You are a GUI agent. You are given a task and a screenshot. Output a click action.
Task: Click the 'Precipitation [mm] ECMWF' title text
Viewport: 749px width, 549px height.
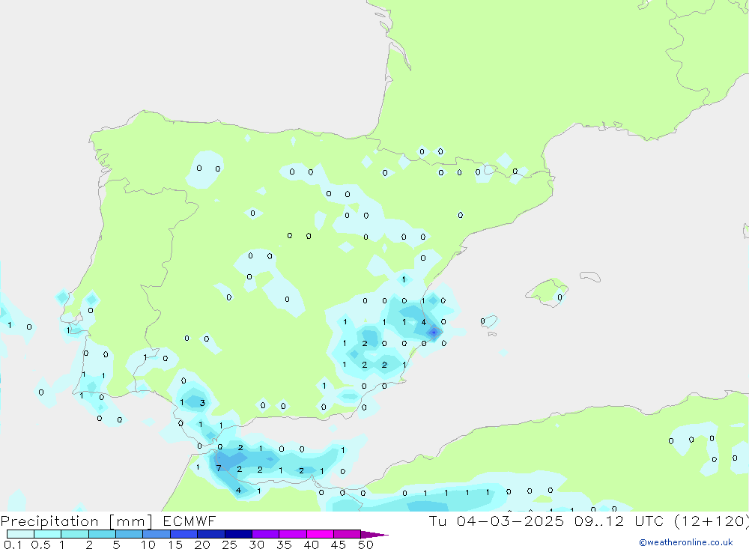pos(109,521)
